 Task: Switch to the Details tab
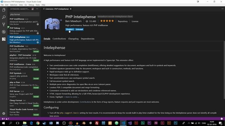coord(47,39)
